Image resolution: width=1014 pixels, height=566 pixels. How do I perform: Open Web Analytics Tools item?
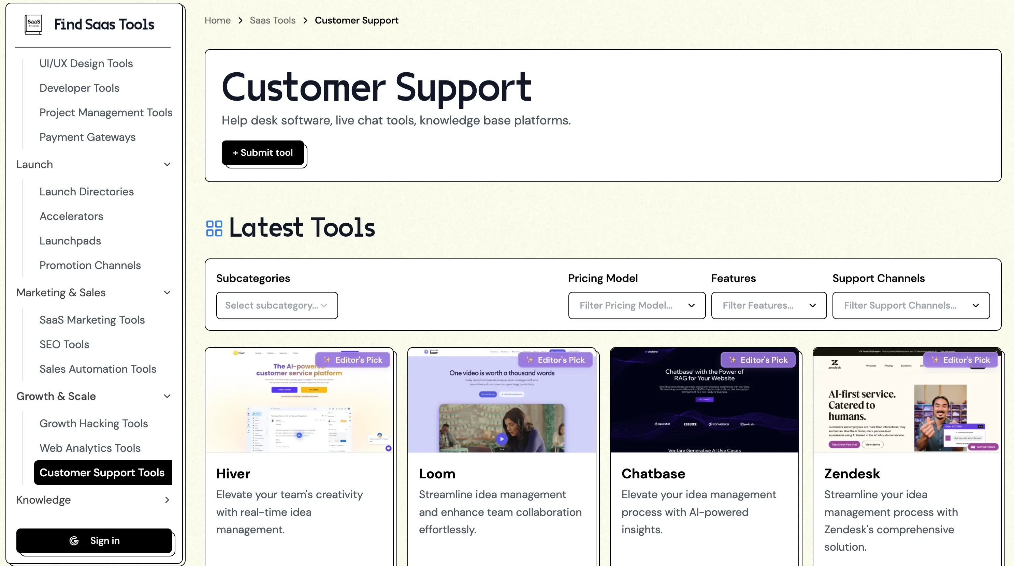90,448
